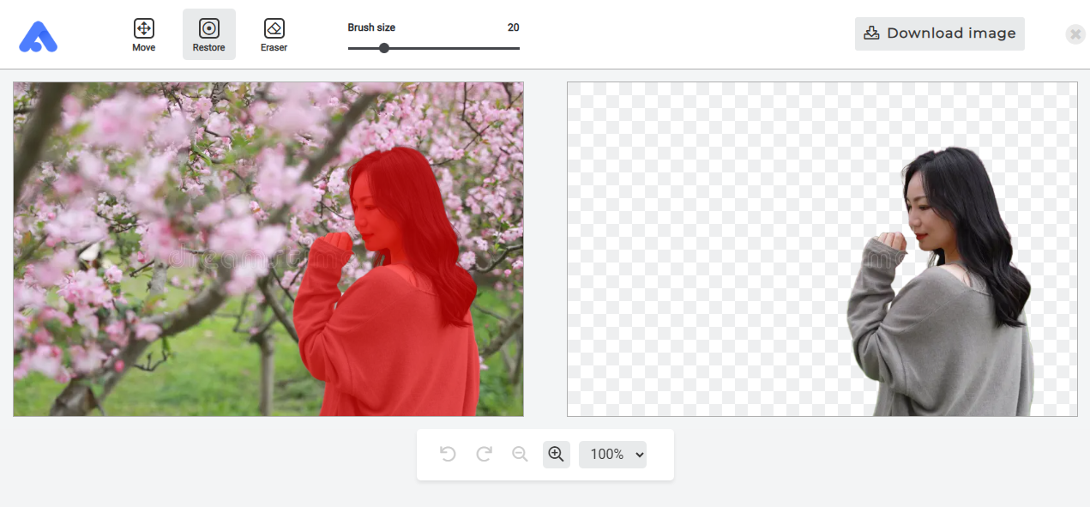
Task: Select the Restore tab in the toolbar
Action: [208, 34]
